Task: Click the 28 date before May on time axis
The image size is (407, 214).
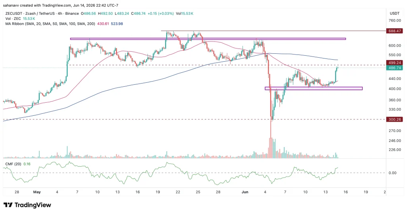Action: click(x=17, y=192)
